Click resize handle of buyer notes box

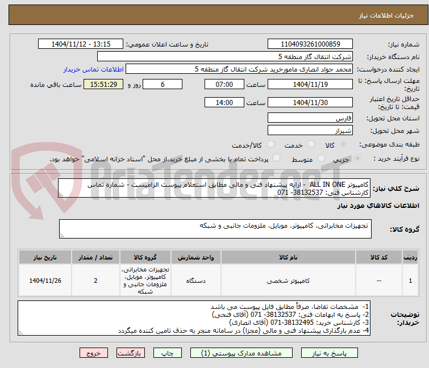(x=20, y=333)
